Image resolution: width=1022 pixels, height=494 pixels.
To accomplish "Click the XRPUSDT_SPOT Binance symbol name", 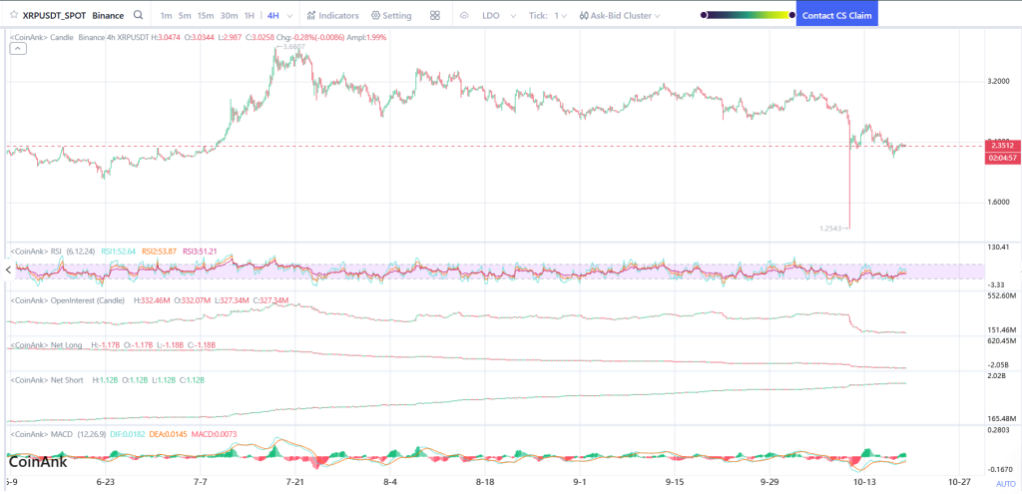I will 73,15.
